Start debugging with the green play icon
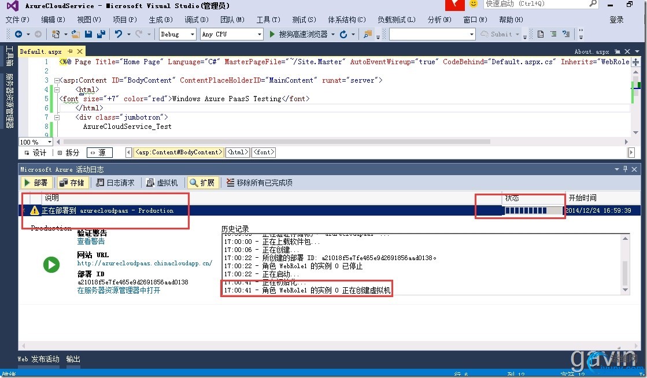Viewport: 647px width, 378px height. coord(272,34)
